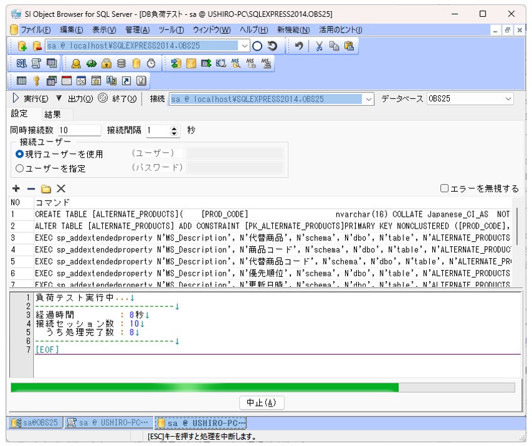Viewport: 532px width, 446px height.
Task: Click the paste clipboard icon
Action: [349, 46]
